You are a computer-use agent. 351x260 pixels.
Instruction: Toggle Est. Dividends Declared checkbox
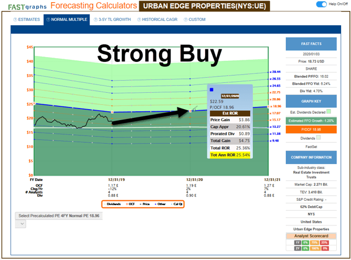pyautogui.click(x=329, y=111)
